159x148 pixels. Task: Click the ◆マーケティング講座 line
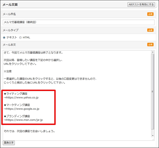(x=17, y=105)
